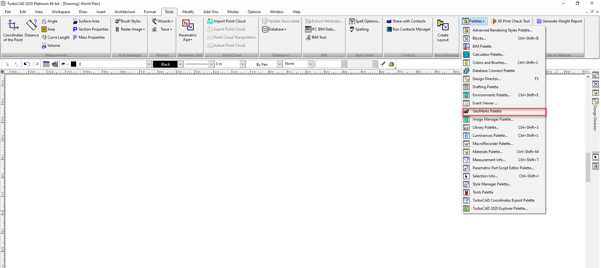Open Materials Palette from the menu

tap(504, 152)
